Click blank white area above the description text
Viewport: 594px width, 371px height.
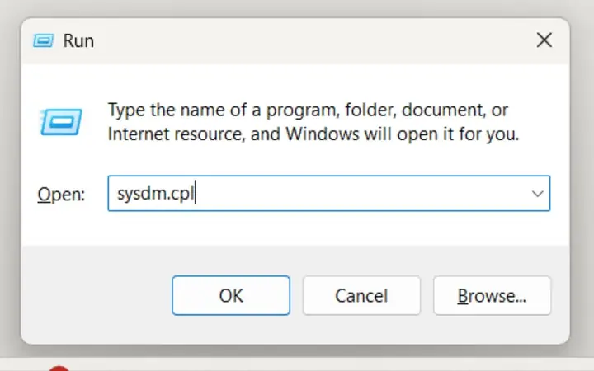(295, 82)
